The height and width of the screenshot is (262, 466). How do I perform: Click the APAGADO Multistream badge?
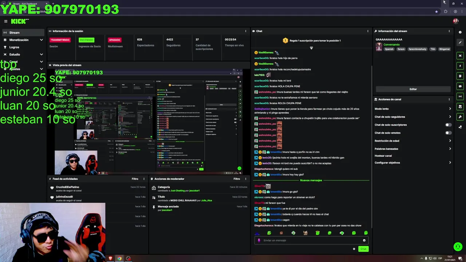[x=114, y=40]
